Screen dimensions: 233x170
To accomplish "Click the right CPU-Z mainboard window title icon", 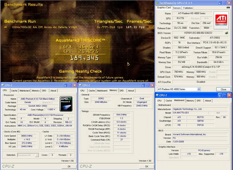I will (x=157, y=95).
